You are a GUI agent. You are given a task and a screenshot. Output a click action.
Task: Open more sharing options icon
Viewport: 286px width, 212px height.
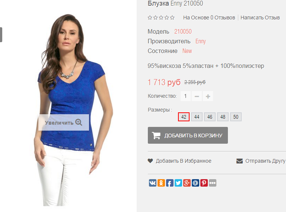pos(213,183)
